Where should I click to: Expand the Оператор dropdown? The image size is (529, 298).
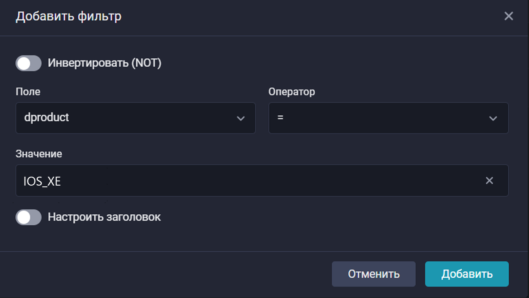388,118
